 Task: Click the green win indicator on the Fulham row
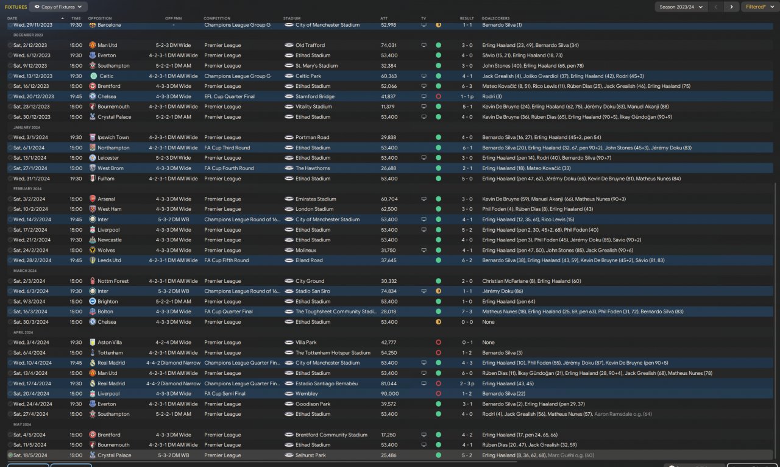[438, 179]
